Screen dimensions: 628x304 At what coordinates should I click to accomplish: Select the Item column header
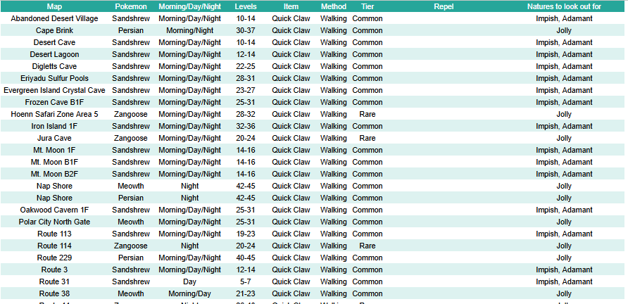291,6
